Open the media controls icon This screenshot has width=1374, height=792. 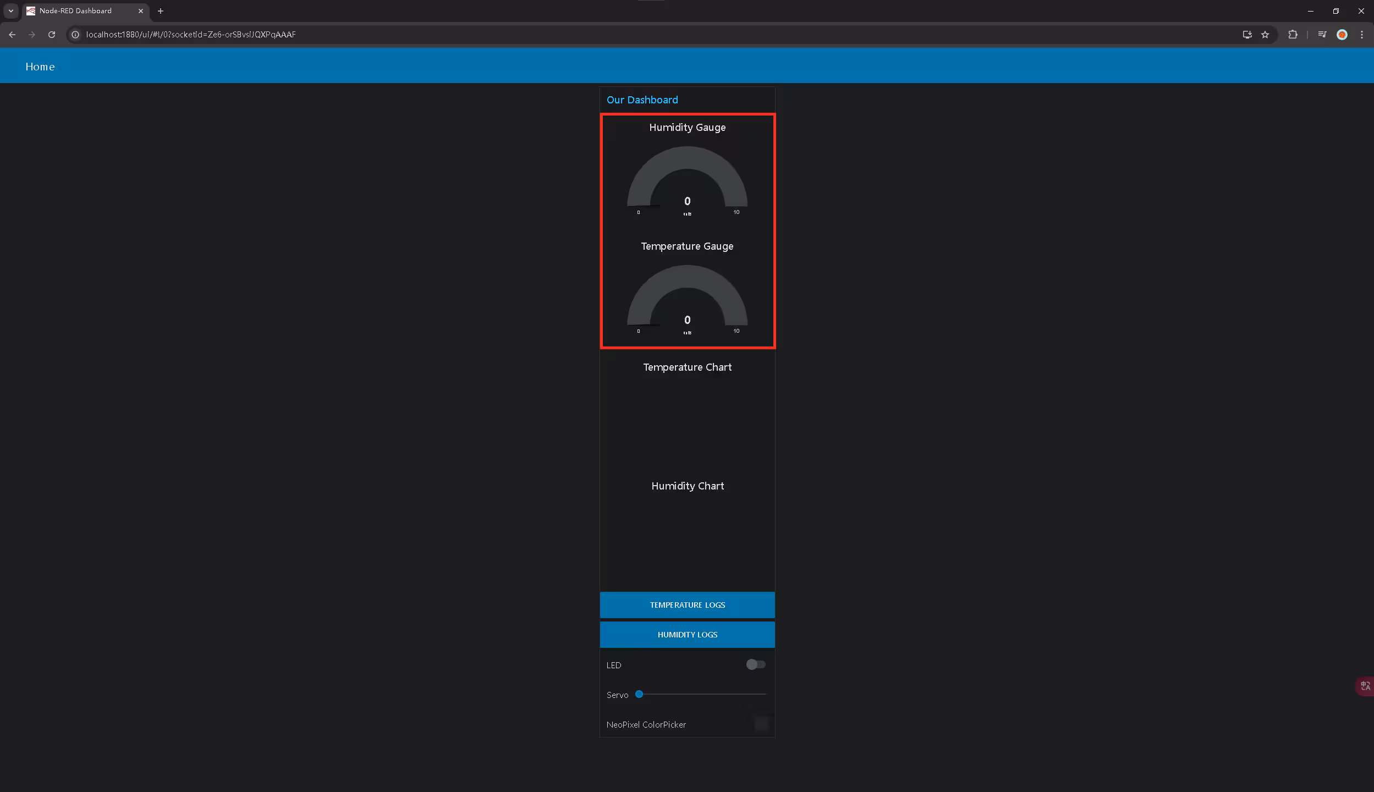tap(1322, 35)
